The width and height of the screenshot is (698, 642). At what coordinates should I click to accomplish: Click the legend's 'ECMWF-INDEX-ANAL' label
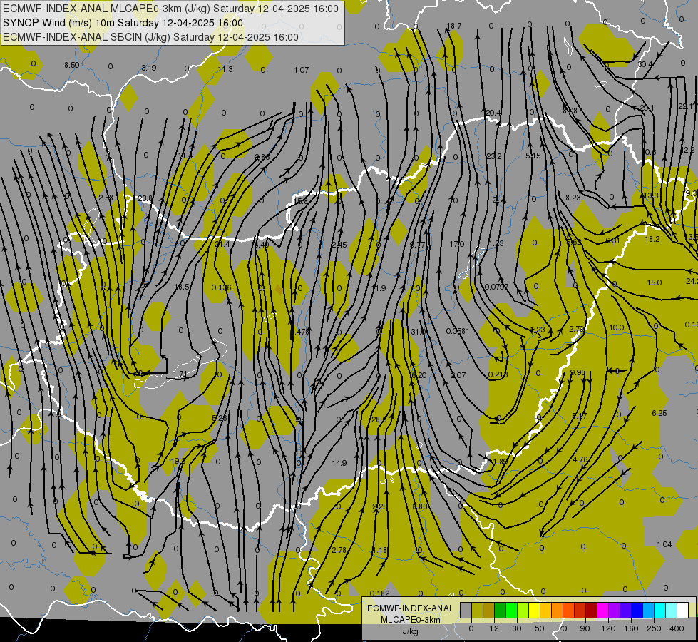pos(410,608)
